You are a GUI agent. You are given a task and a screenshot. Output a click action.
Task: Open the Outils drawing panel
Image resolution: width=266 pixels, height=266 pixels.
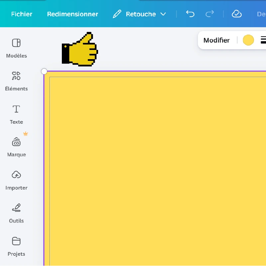[16, 213]
